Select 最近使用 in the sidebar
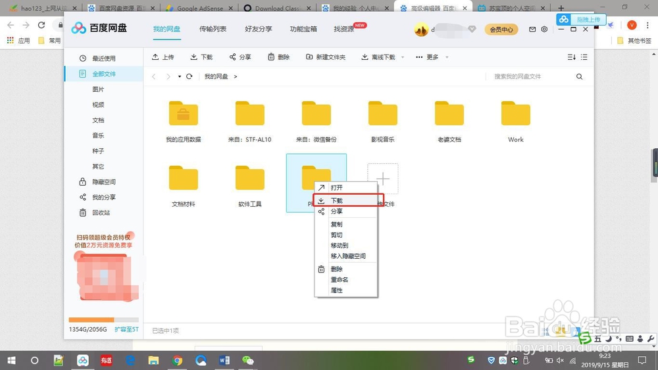658x370 pixels. click(x=104, y=59)
